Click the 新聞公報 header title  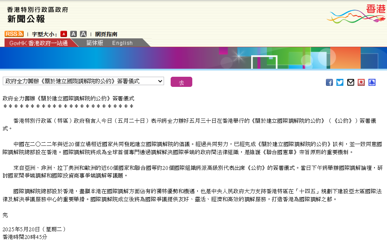(x=26, y=19)
